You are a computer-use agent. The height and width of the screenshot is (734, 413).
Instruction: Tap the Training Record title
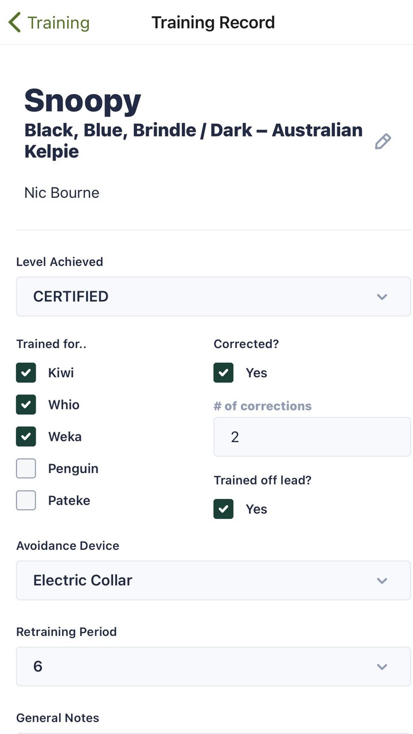click(213, 22)
